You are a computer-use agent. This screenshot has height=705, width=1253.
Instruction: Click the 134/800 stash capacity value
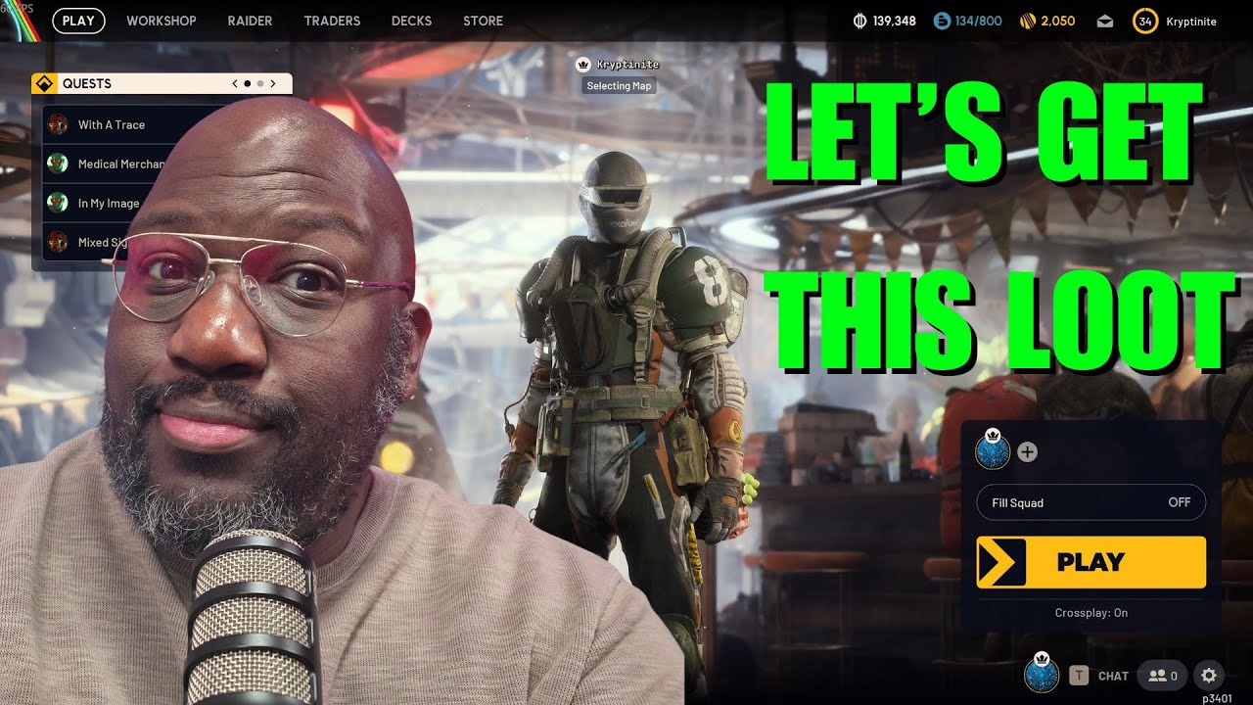978,21
